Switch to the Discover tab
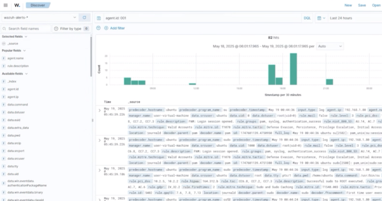 pyautogui.click(x=38, y=5)
